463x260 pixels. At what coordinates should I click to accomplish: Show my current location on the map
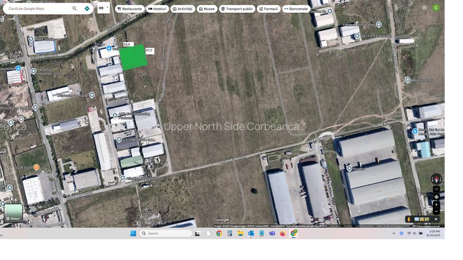tap(436, 197)
